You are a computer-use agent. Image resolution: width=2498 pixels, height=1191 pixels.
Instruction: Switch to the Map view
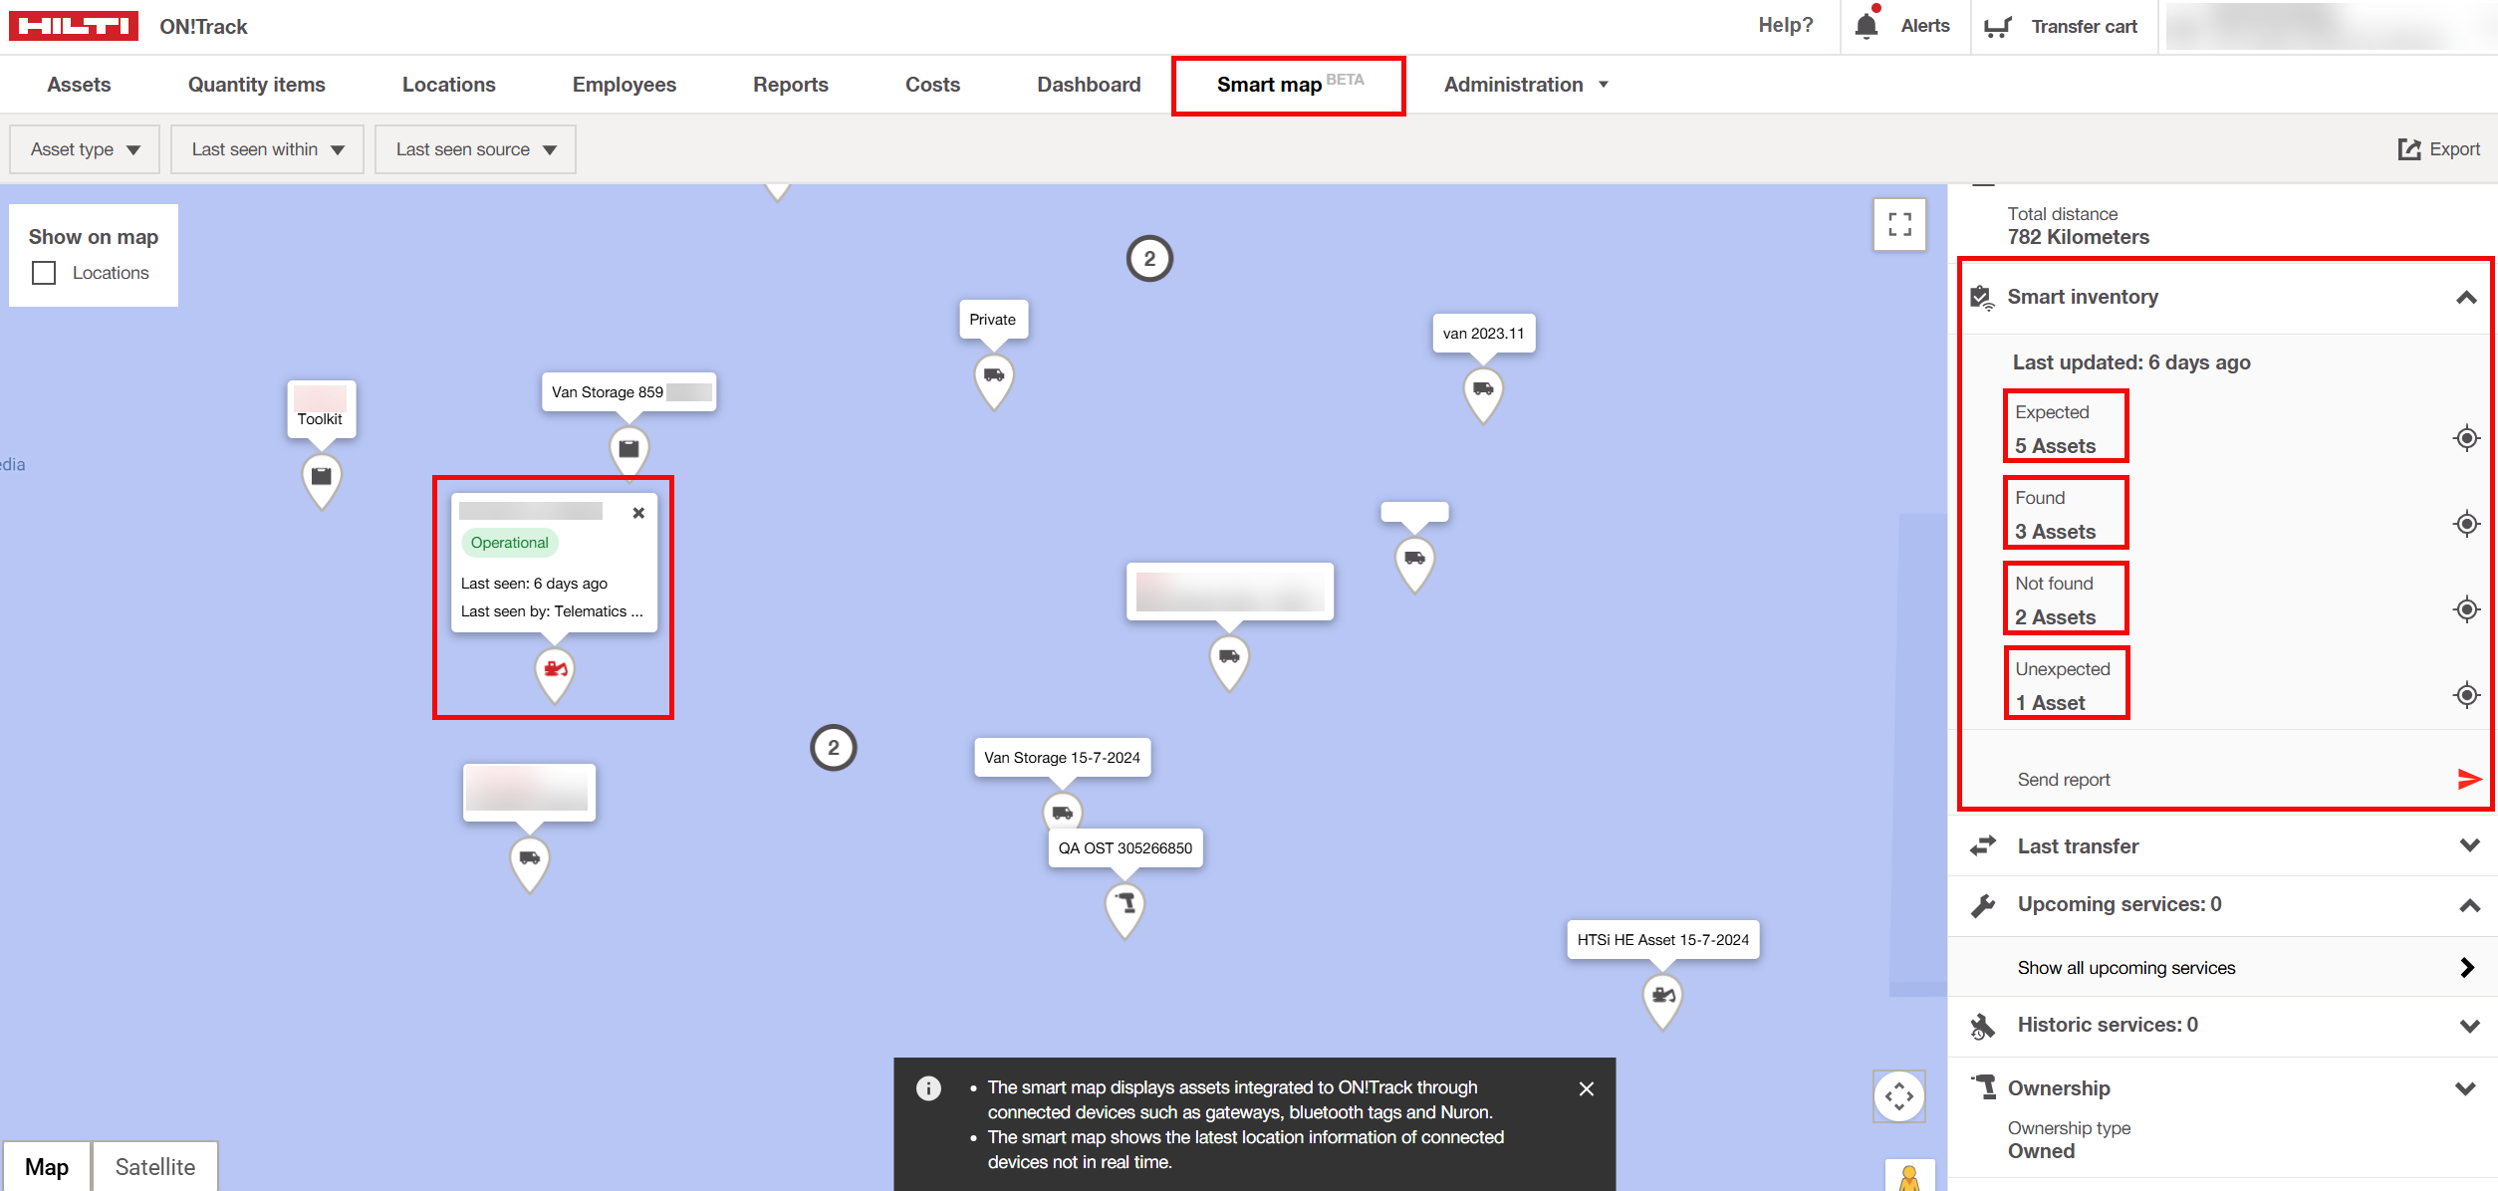47,1166
